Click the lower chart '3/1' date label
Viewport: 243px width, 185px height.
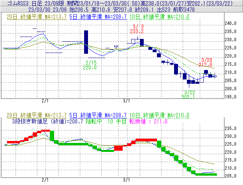coord(127,180)
